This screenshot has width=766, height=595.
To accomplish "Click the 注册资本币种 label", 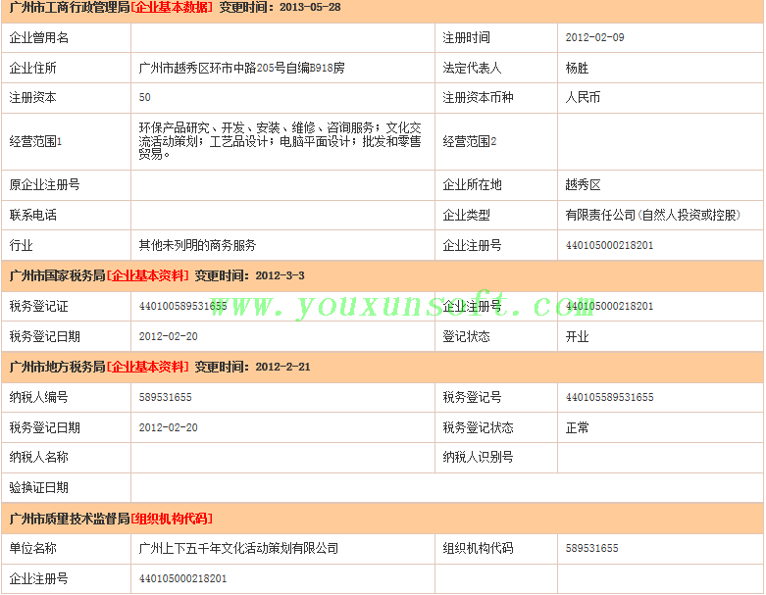I will [478, 97].
